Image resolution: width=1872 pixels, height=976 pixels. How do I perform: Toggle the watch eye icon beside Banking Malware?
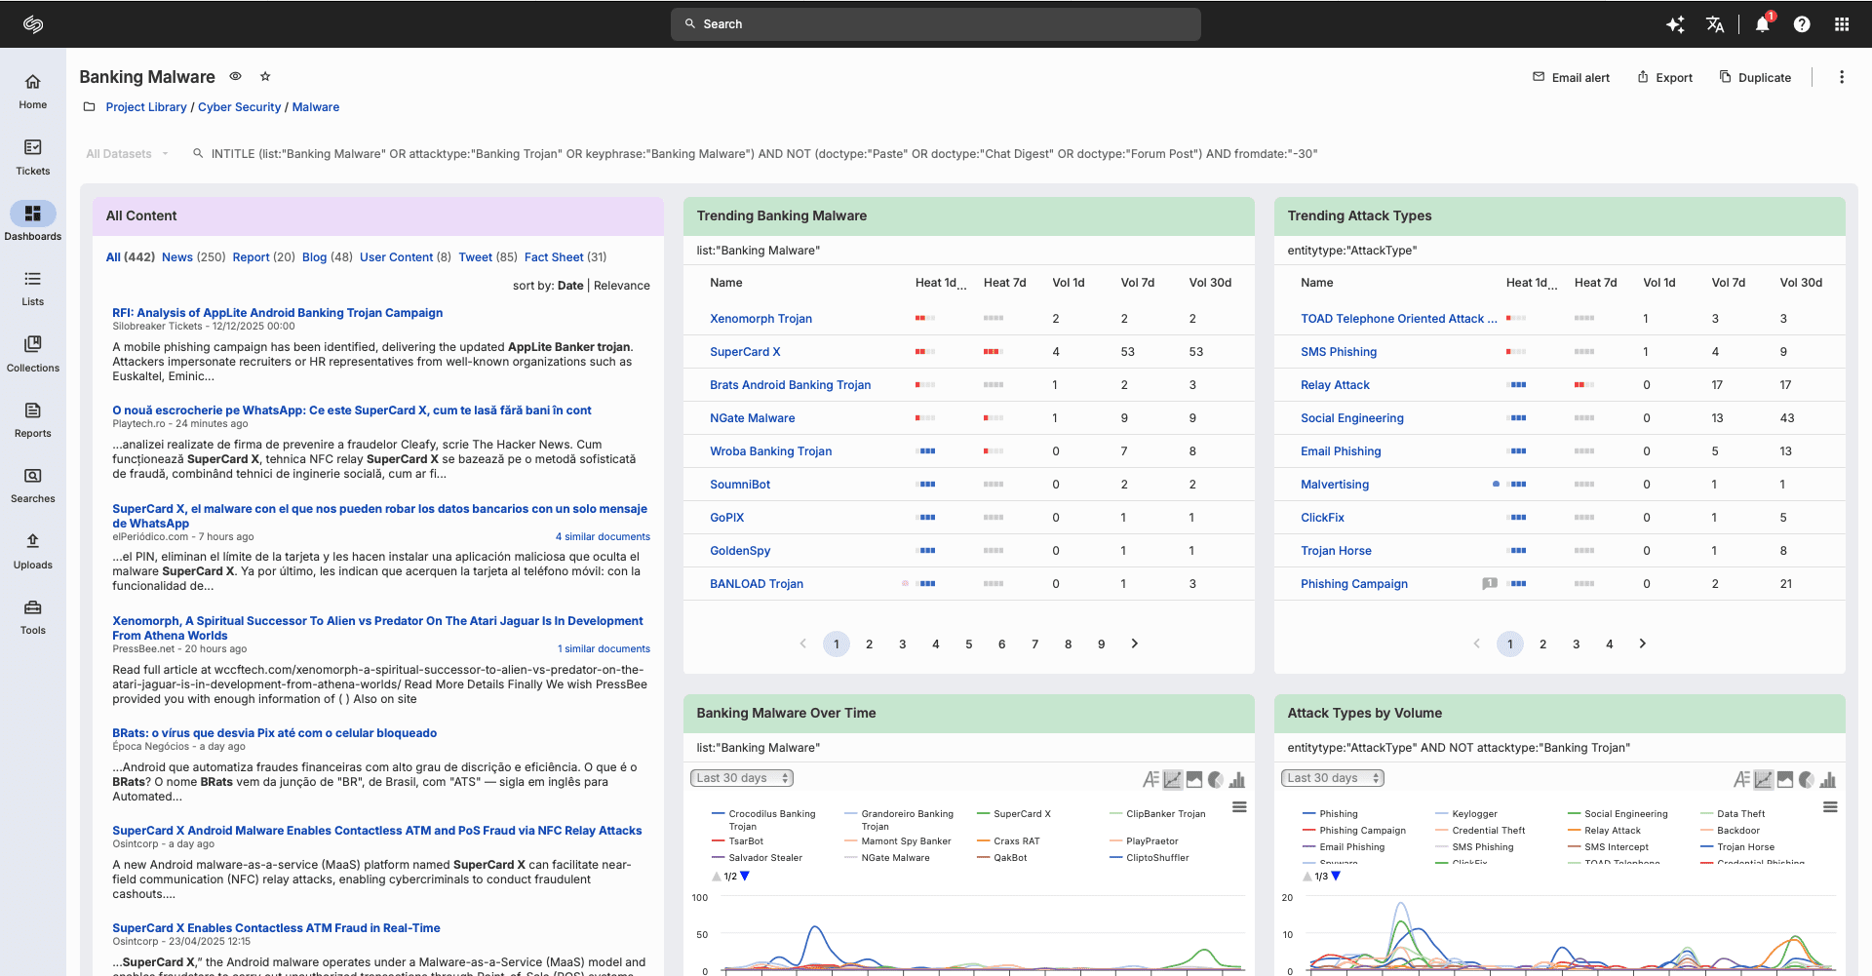235,76
